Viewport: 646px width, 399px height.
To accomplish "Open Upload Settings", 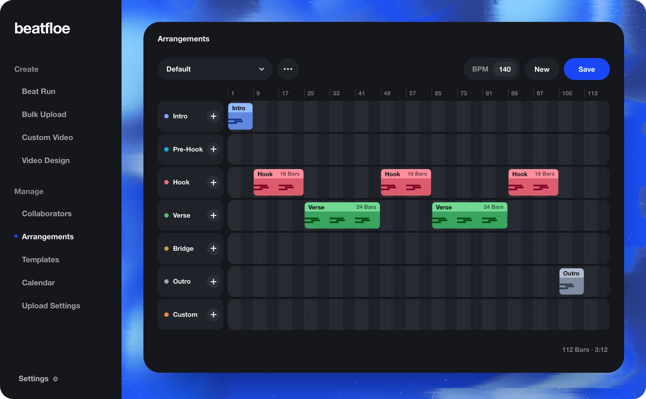I will click(51, 306).
